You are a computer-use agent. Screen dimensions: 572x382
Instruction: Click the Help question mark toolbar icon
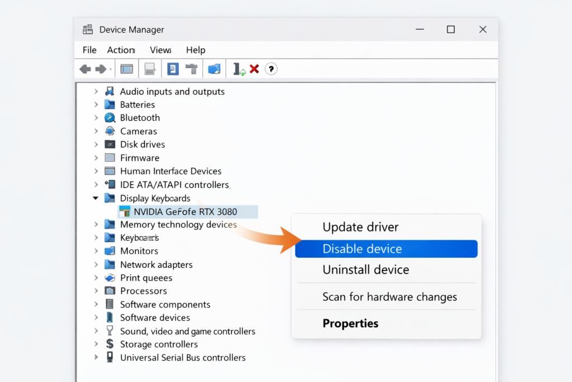coord(271,68)
